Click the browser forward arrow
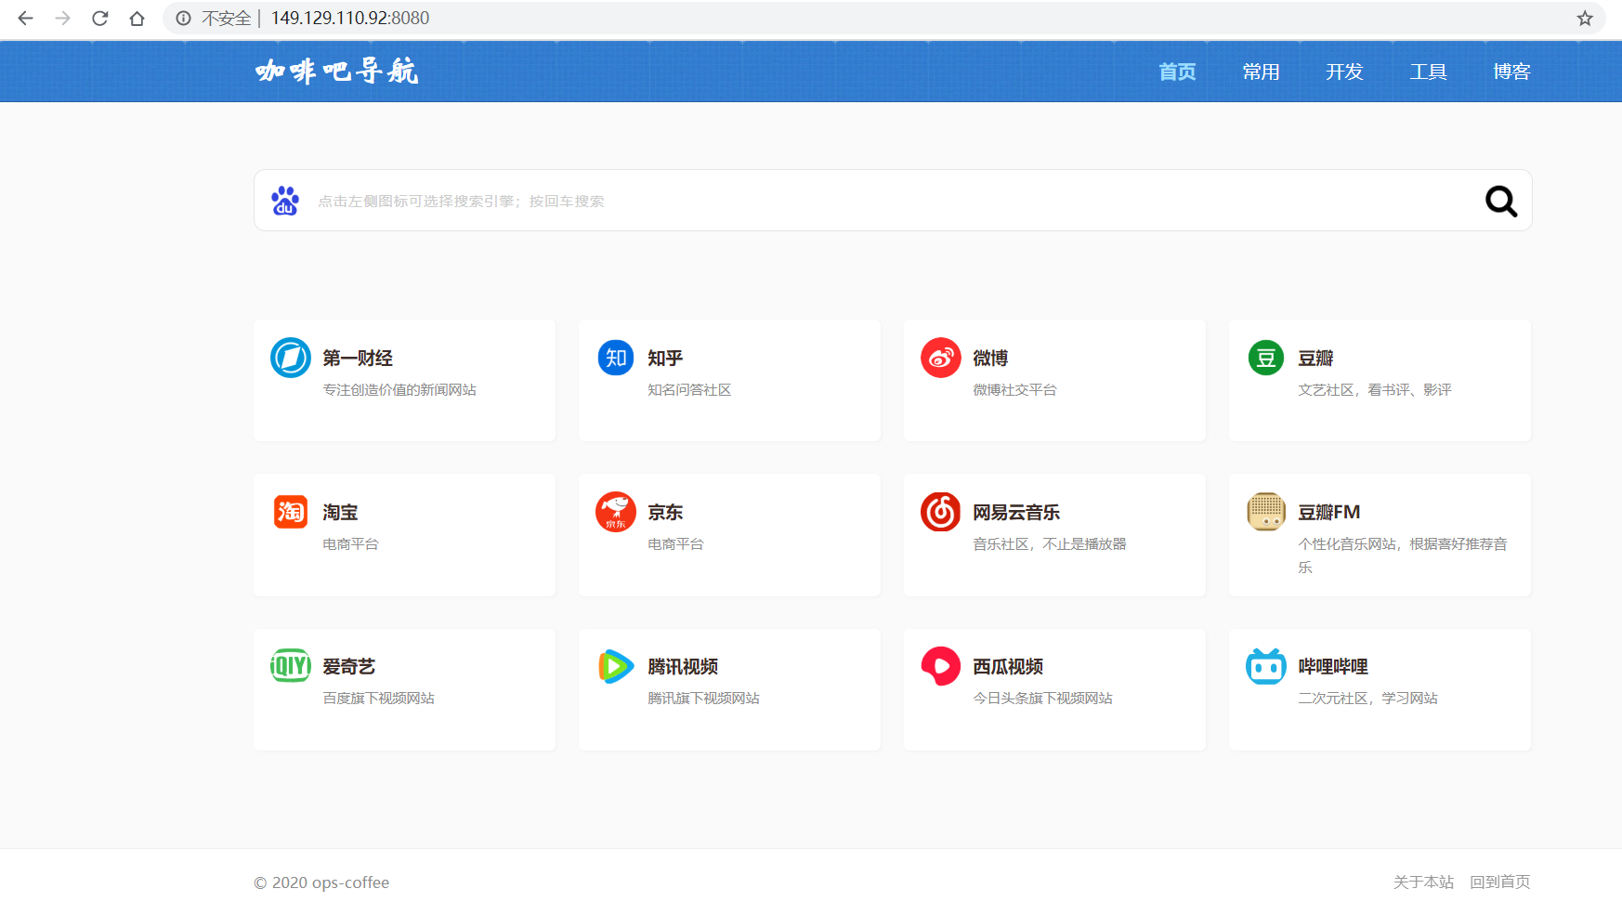This screenshot has width=1622, height=915. [63, 18]
